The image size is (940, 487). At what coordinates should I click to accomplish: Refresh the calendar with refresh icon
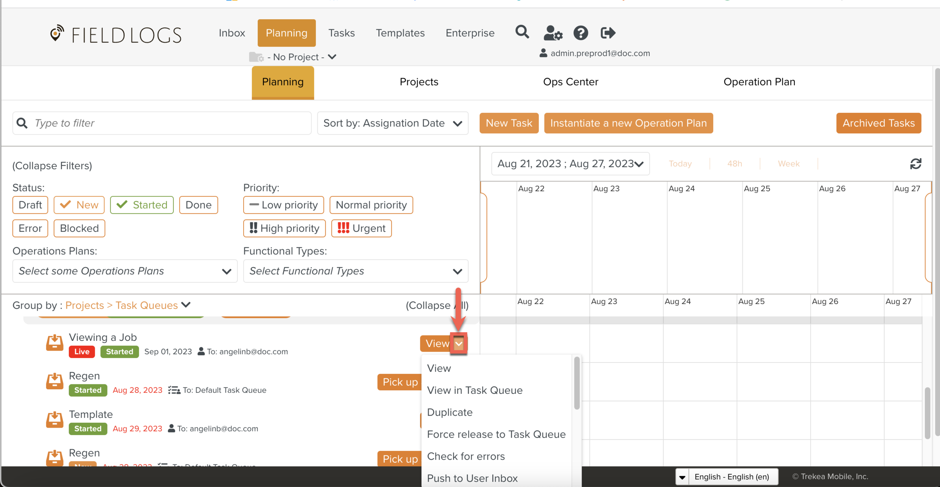[x=916, y=164]
